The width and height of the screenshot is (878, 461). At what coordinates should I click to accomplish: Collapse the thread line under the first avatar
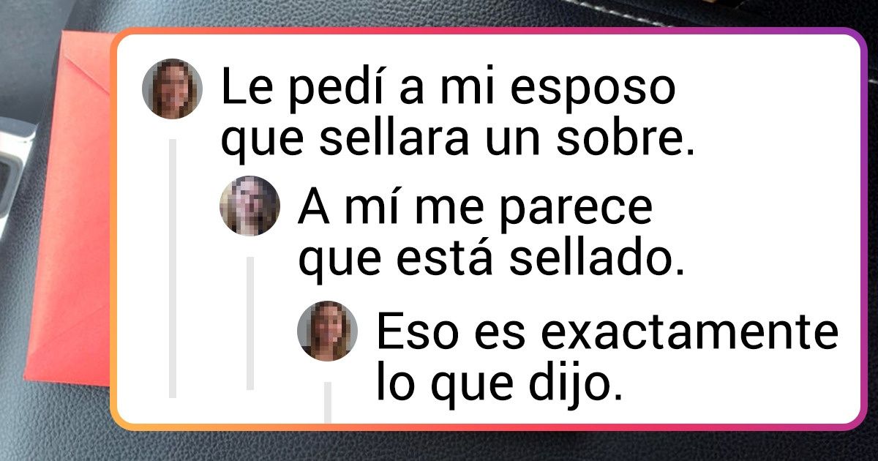(173, 269)
